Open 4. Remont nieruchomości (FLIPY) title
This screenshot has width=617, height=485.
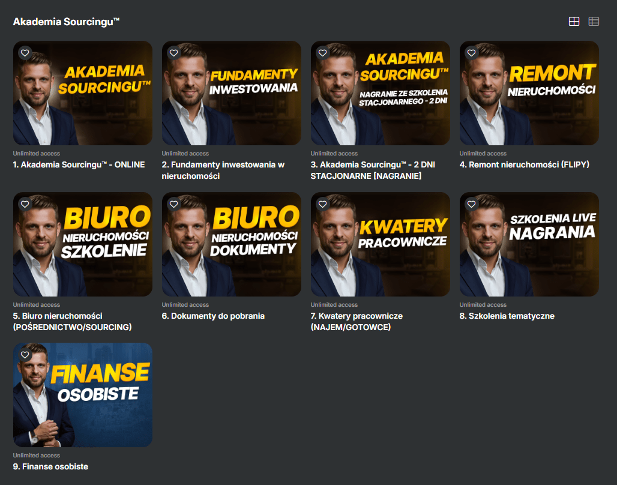(x=524, y=164)
